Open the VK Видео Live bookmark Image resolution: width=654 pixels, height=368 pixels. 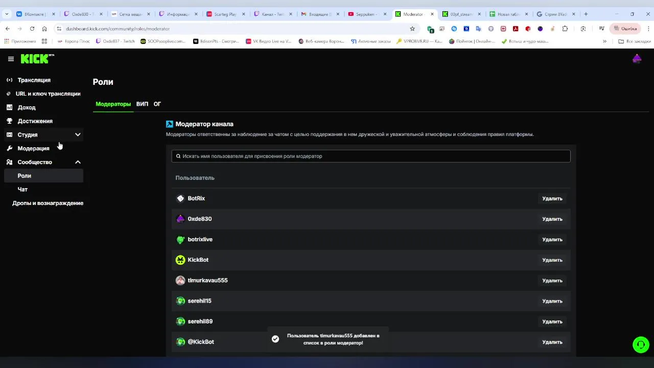[268, 41]
